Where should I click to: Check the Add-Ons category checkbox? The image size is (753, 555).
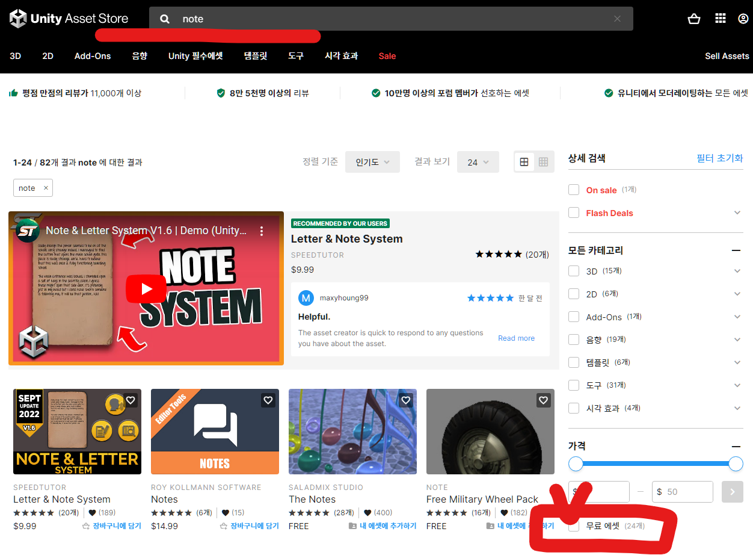574,317
